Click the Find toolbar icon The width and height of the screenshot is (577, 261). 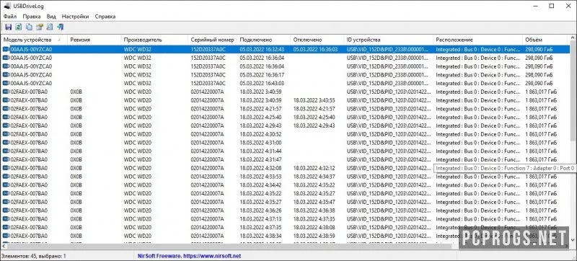(50, 27)
